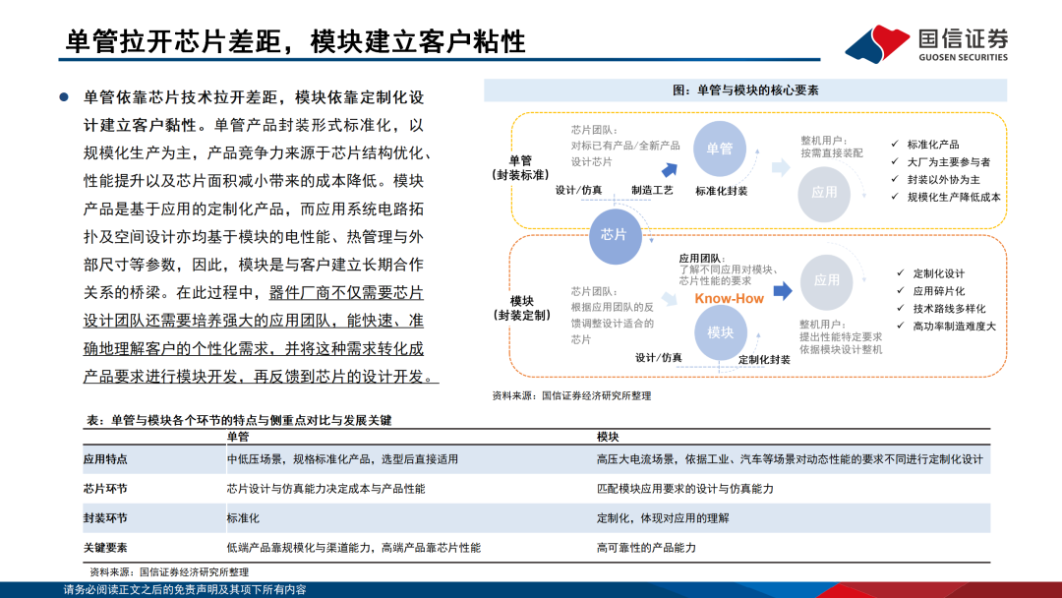Click the cell 定制化，体现对应用的理解

click(663, 518)
